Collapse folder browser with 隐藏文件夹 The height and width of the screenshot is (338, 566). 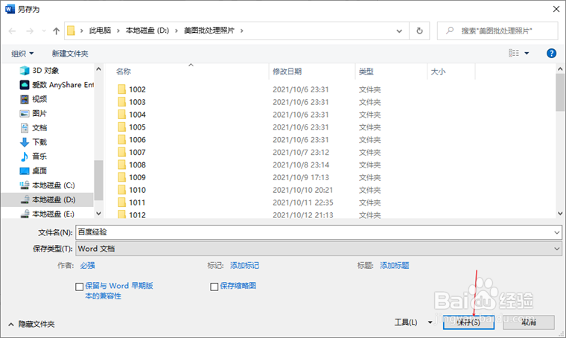pyautogui.click(x=32, y=324)
